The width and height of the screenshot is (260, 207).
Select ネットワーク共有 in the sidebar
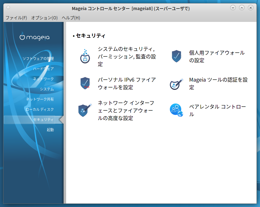click(x=40, y=99)
